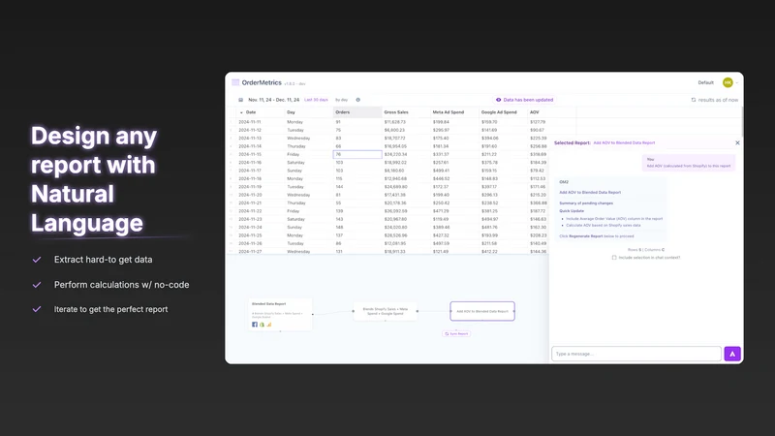Select the Blended Data Report node card
Viewport: 775px width, 436px height.
click(x=280, y=314)
